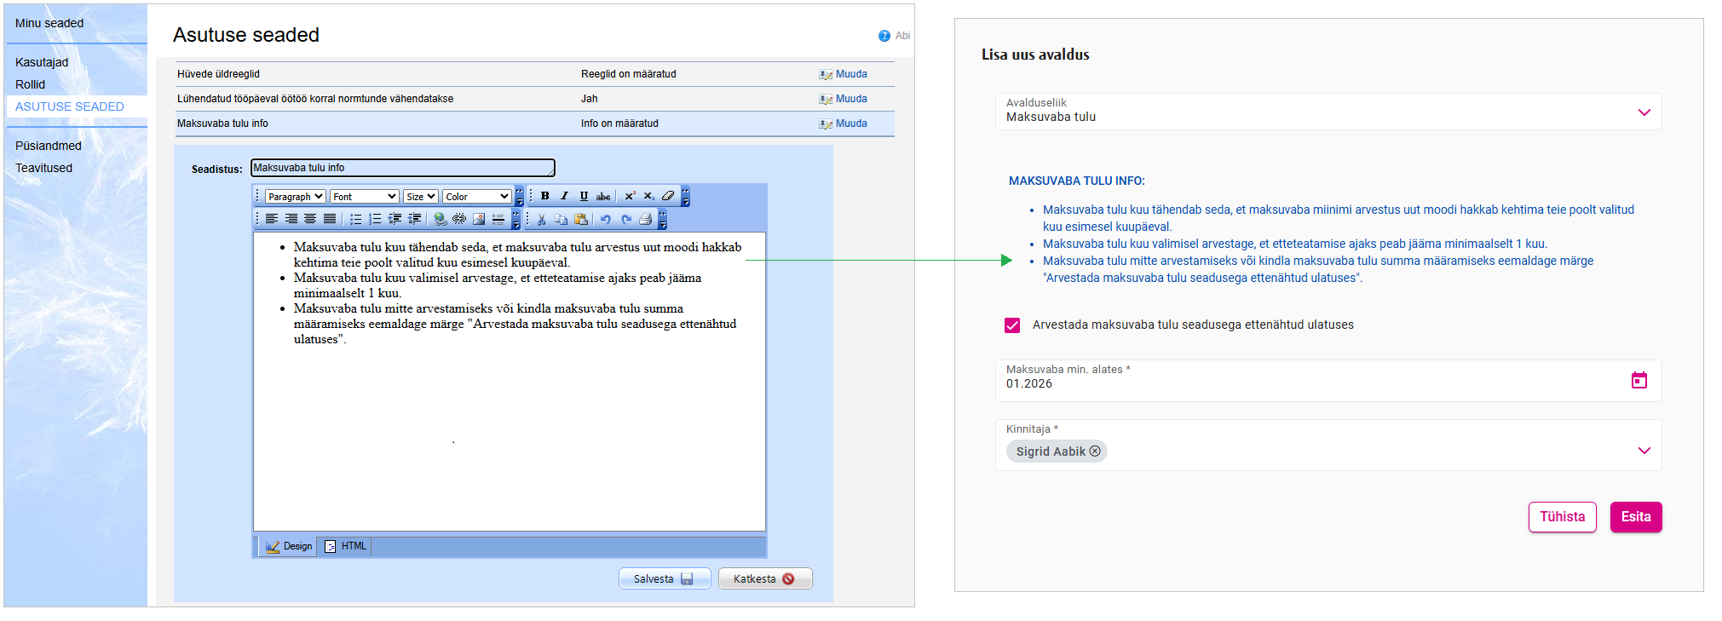Click the underline formatting icon
Screen dimensions: 1722x621
[x=584, y=196]
